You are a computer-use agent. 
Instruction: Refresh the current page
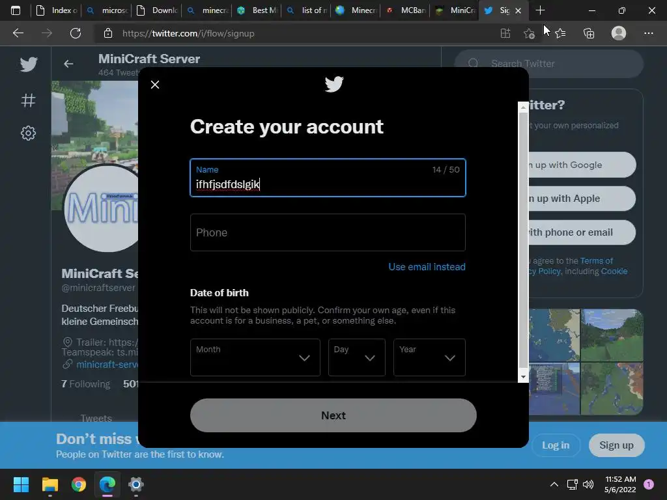click(76, 33)
